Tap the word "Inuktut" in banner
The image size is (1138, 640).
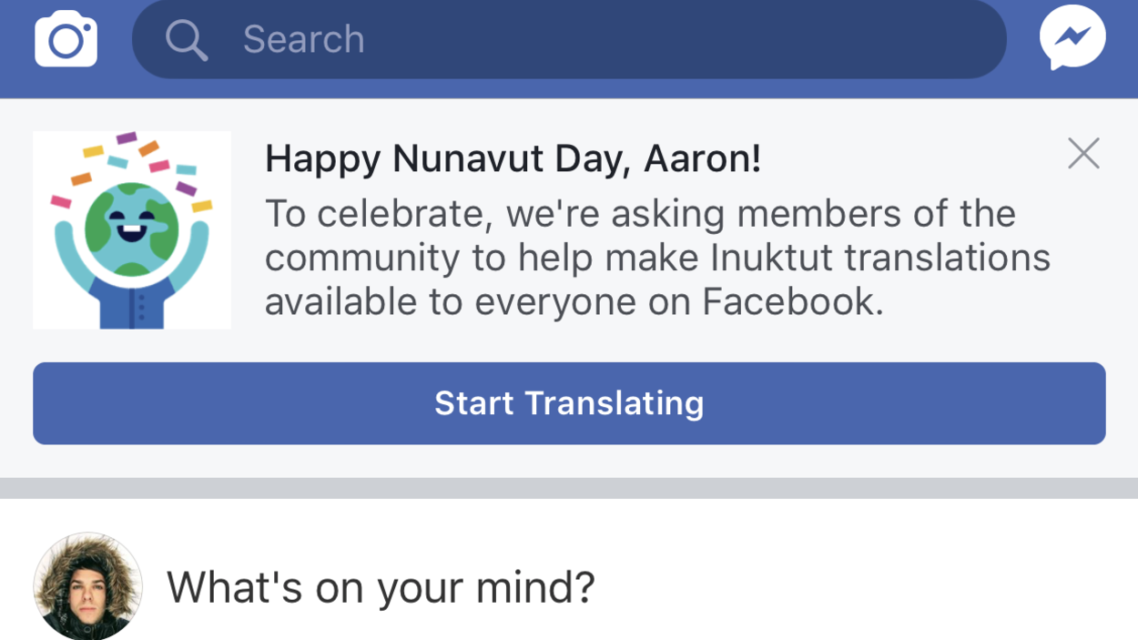[x=772, y=258]
